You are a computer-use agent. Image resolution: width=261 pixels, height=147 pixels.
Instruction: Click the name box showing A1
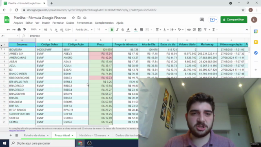(10, 36)
